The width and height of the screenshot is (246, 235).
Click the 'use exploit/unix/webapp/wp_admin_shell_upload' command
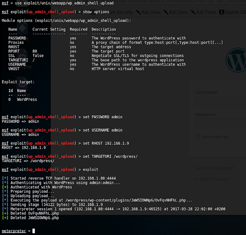[64, 3]
